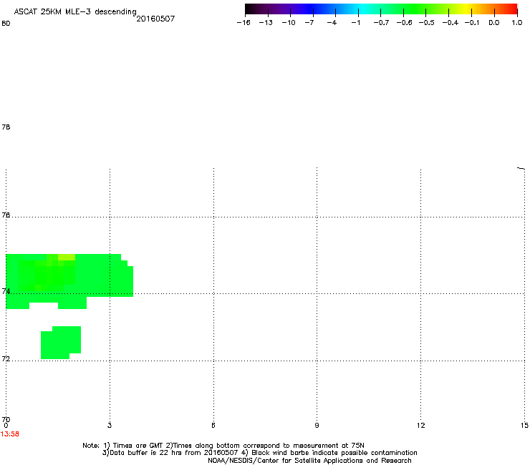The height and width of the screenshot is (465, 530).
Task: Click the latitude label '70' on the left axis
Action: click(6, 419)
